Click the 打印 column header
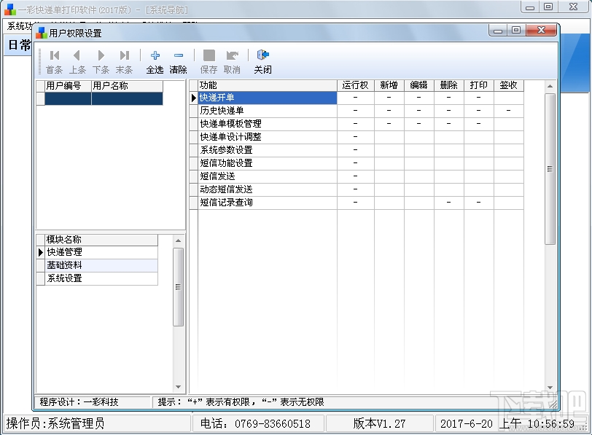The image size is (592, 435). point(479,86)
